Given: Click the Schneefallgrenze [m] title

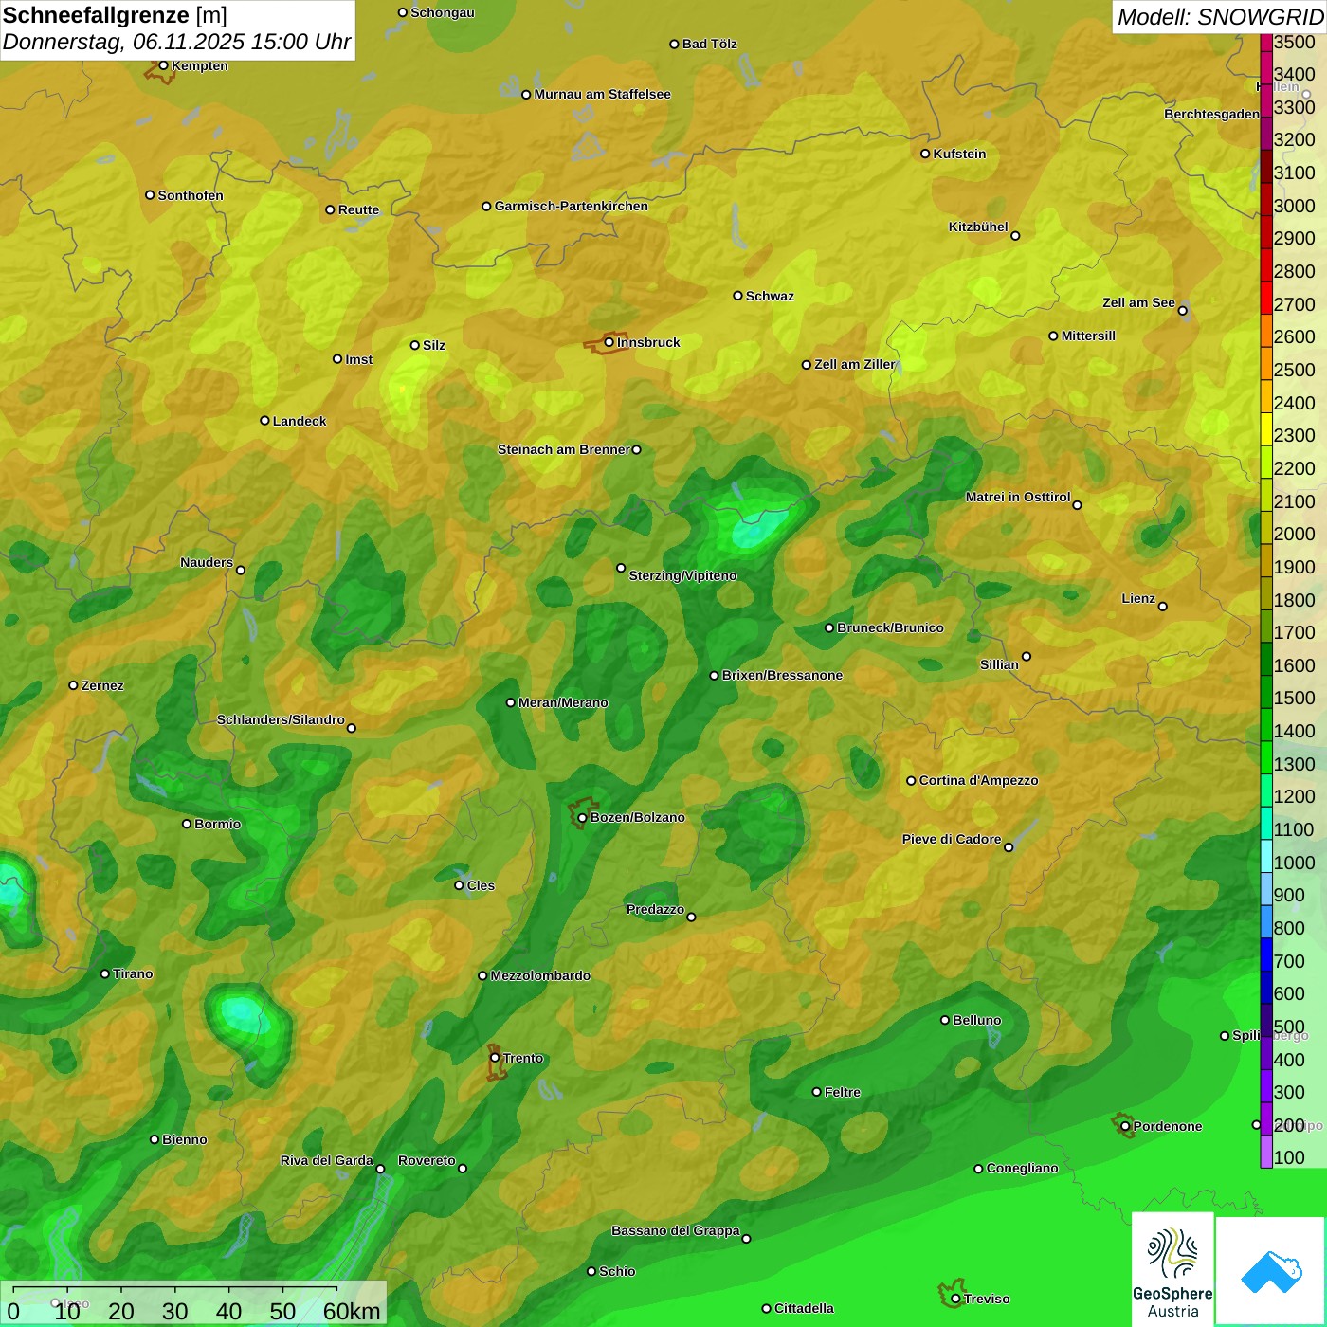Looking at the screenshot, I should [115, 15].
